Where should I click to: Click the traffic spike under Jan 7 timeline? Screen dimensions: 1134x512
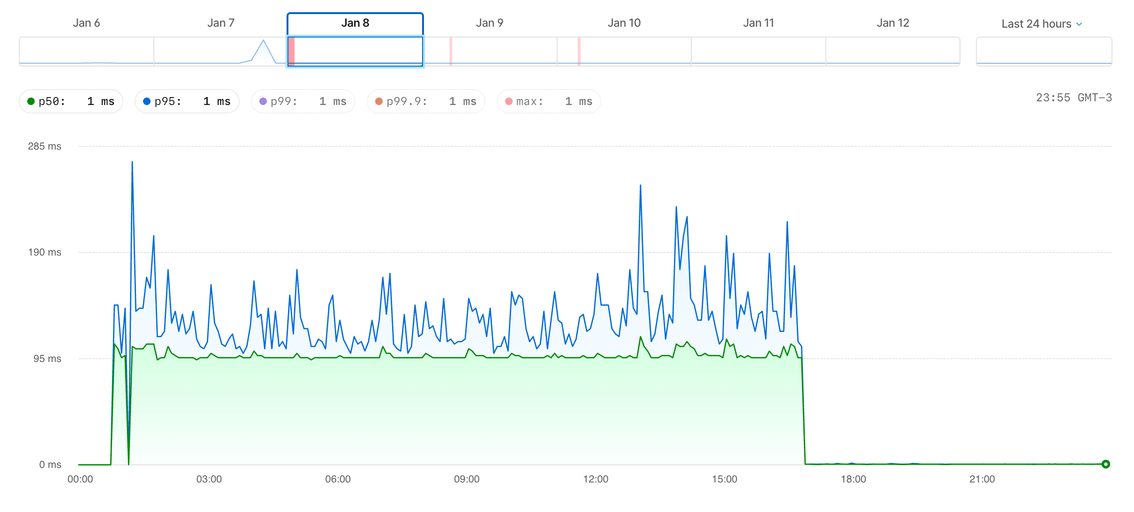click(x=264, y=47)
